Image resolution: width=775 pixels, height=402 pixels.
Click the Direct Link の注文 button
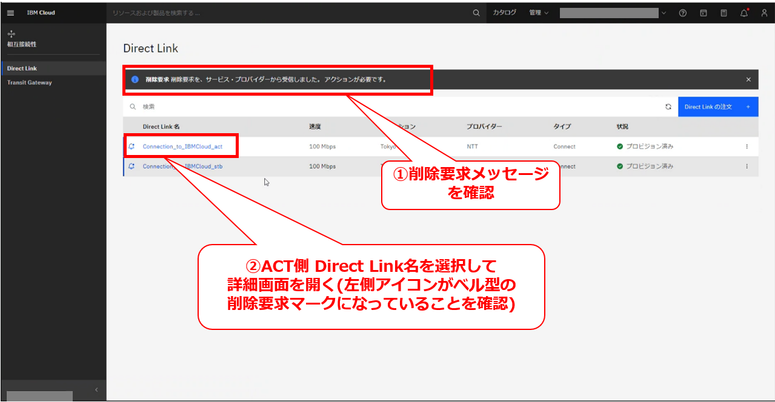pos(718,107)
